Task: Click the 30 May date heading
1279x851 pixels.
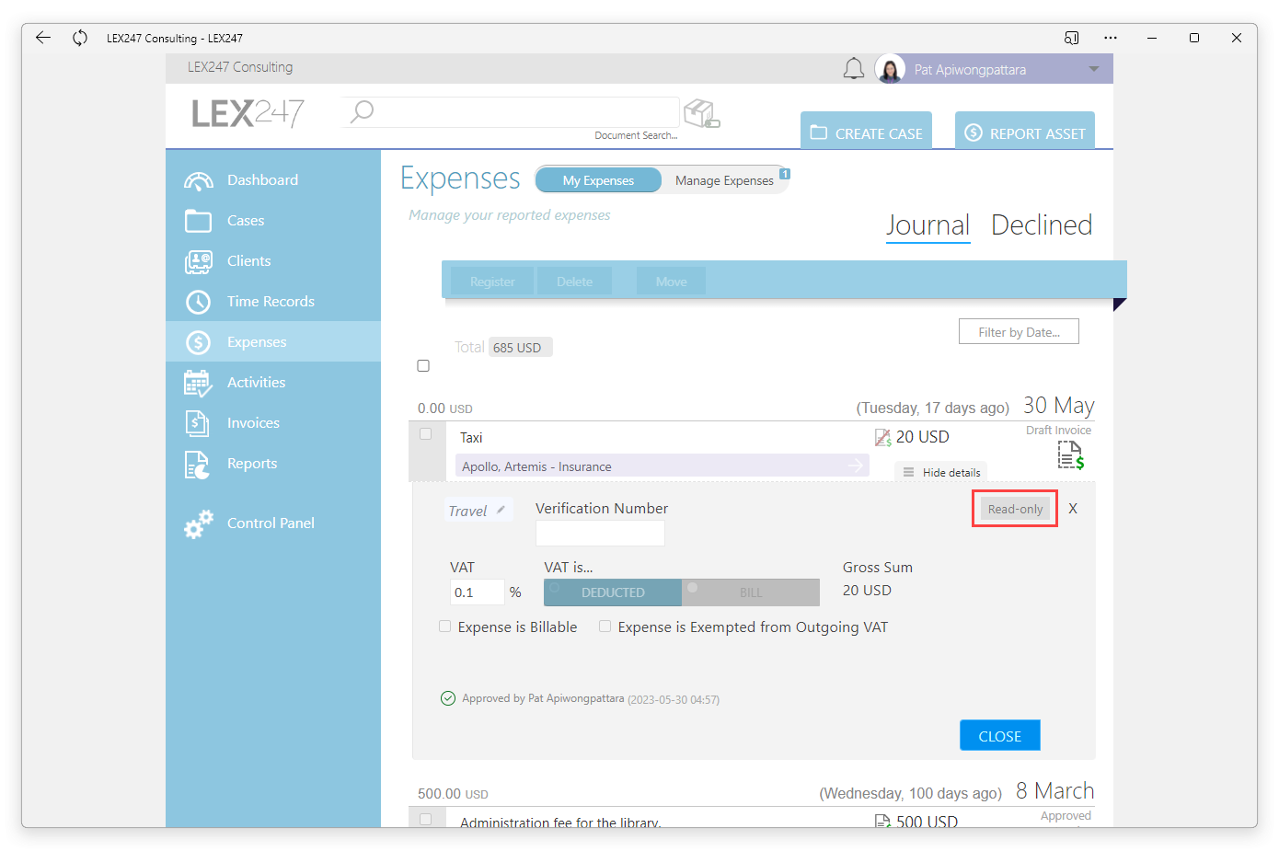Action: click(x=1059, y=406)
